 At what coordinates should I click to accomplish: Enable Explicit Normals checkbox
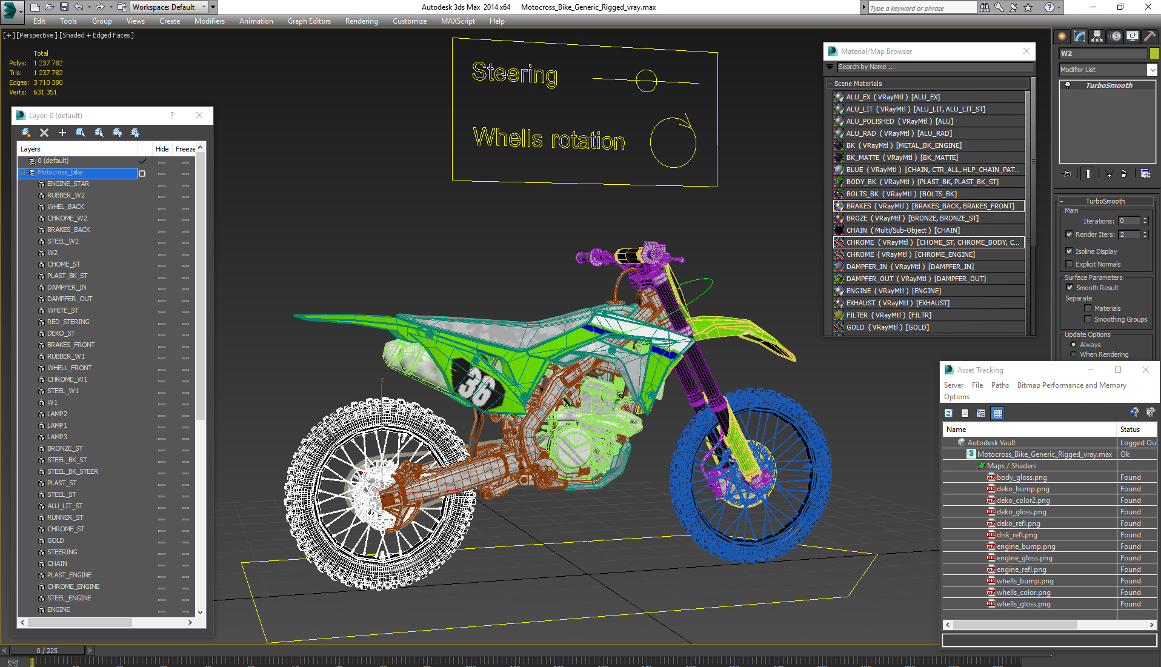coord(1070,264)
